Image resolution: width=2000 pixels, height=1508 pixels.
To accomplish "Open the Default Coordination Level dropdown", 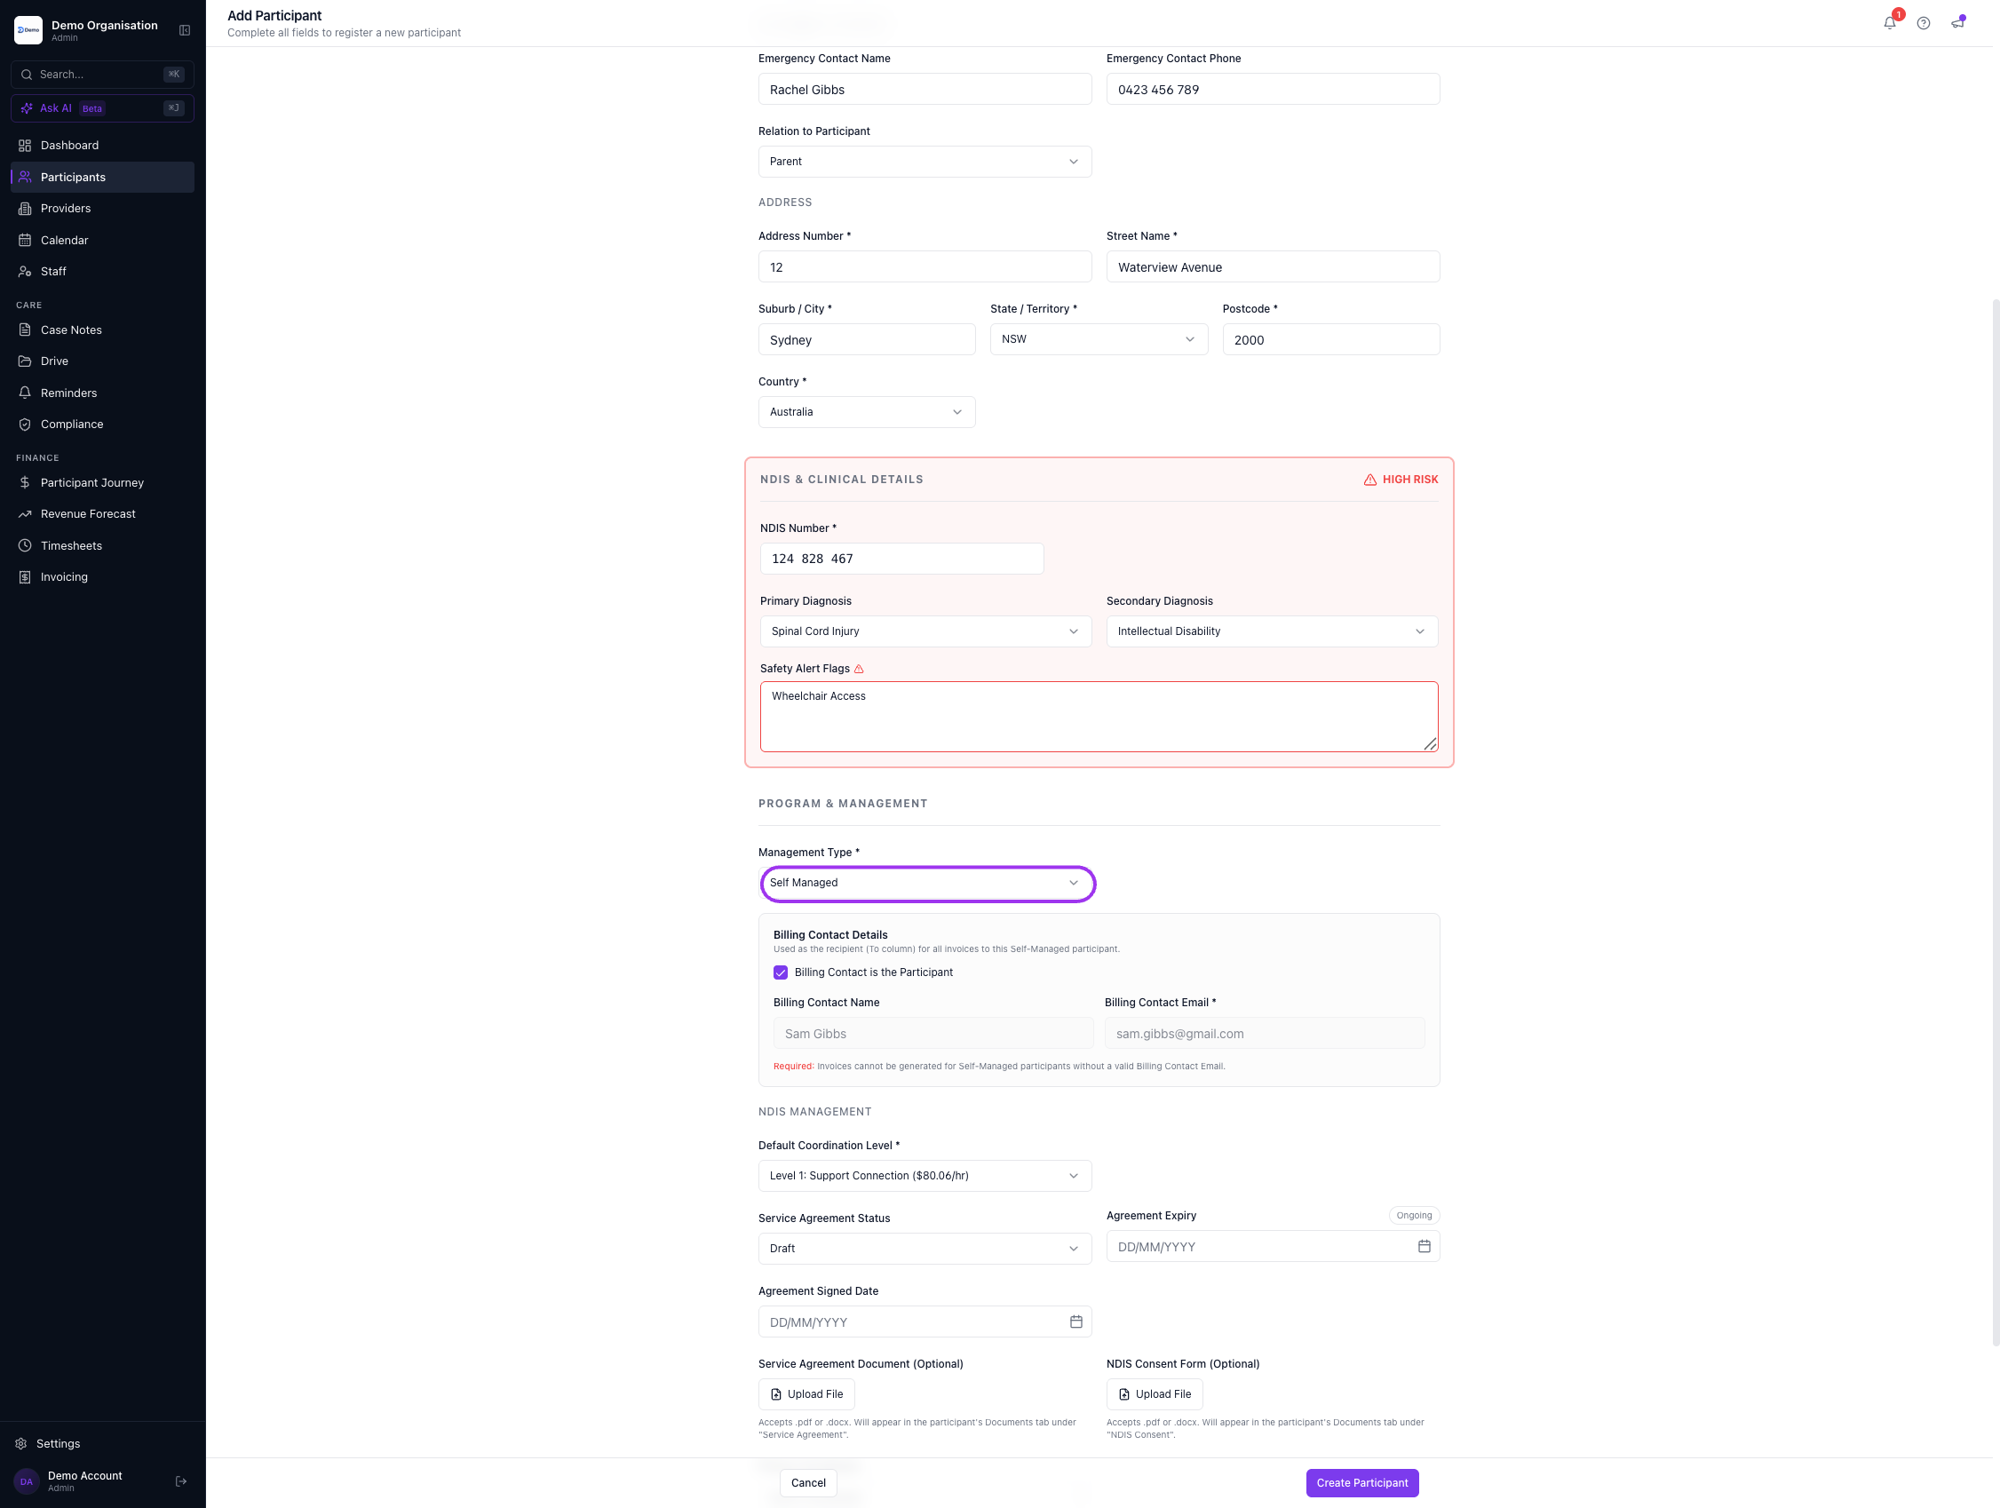I will (925, 1175).
